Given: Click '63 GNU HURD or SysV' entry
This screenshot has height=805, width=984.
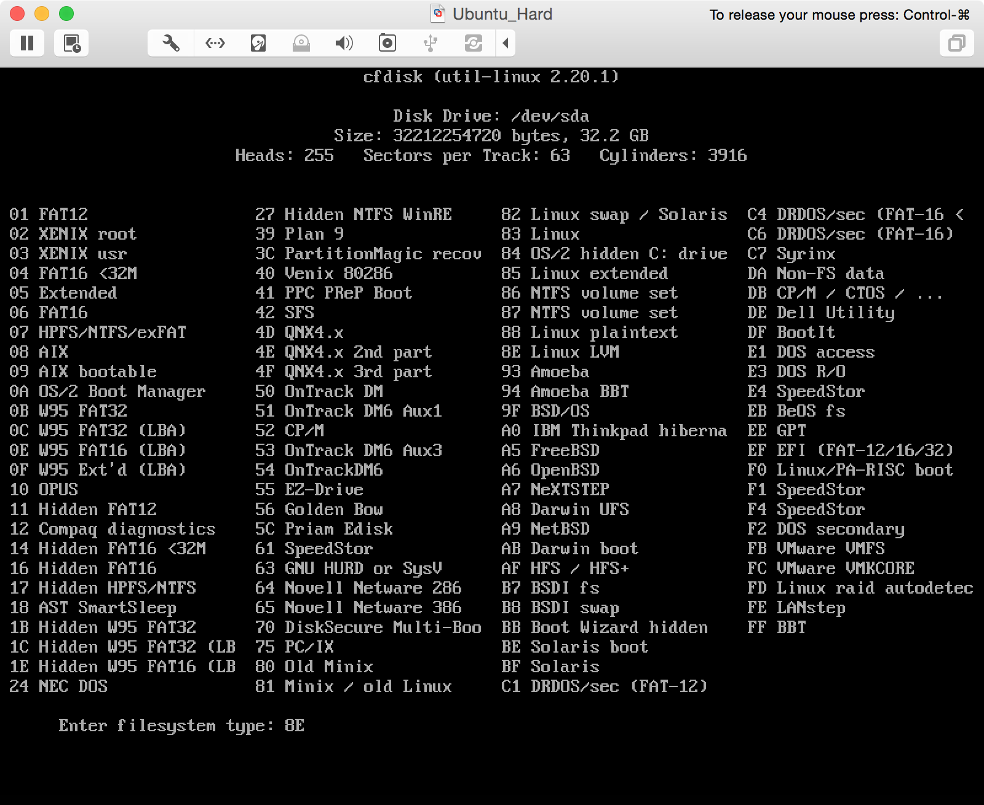Looking at the screenshot, I should point(349,568).
